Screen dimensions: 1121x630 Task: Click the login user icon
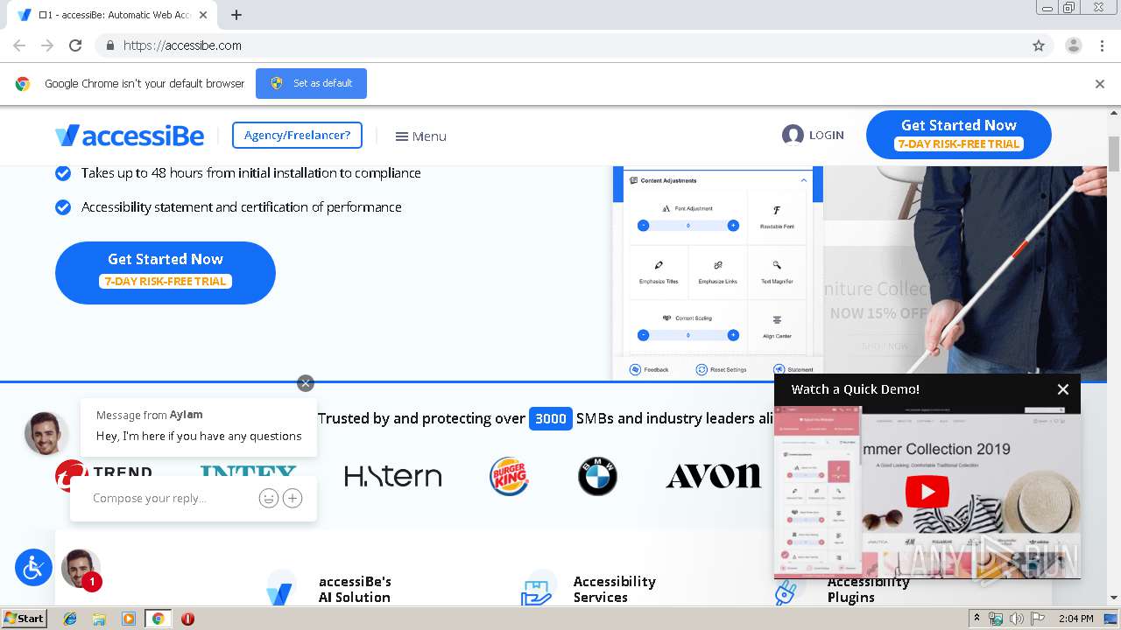[x=793, y=135]
